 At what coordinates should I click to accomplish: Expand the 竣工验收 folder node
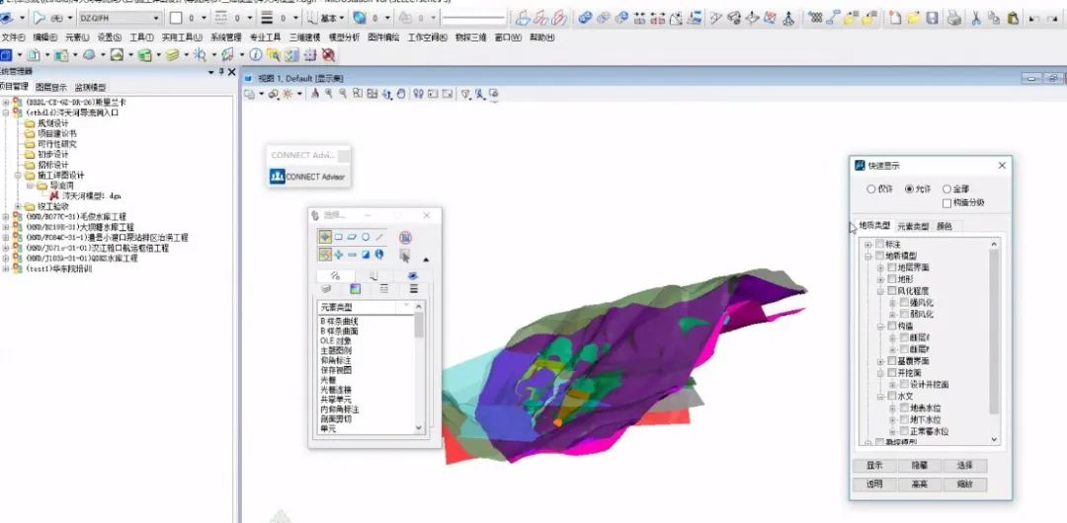(18, 206)
